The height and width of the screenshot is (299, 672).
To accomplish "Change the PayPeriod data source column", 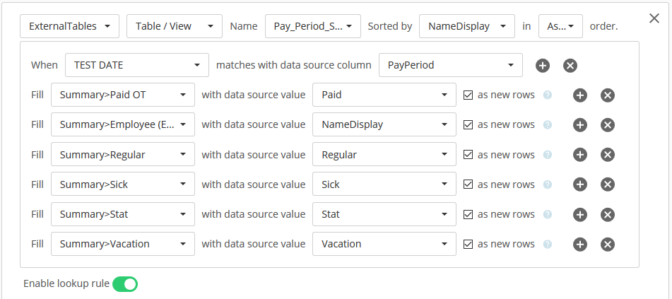I will pyautogui.click(x=450, y=65).
